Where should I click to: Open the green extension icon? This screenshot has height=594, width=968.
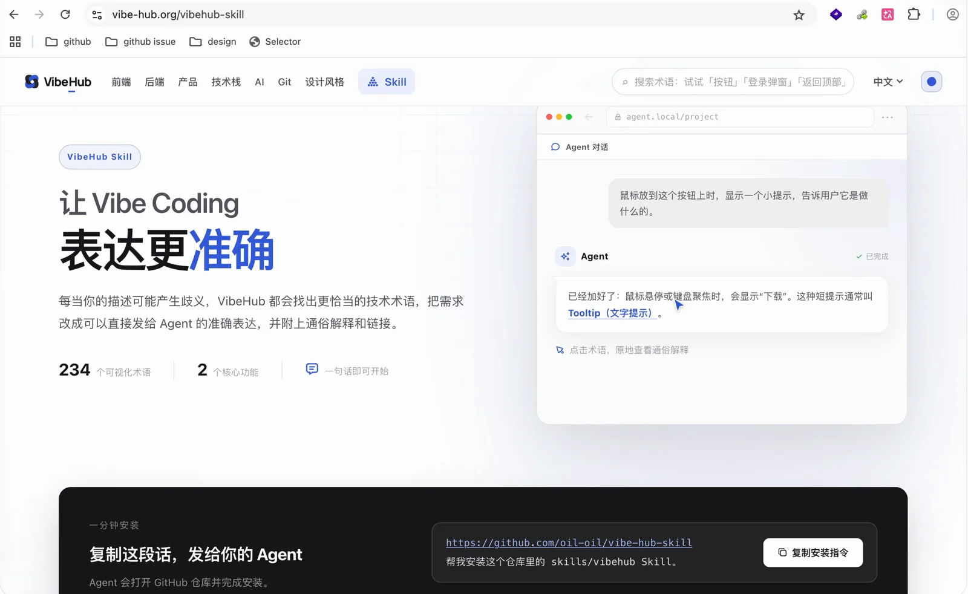click(862, 15)
